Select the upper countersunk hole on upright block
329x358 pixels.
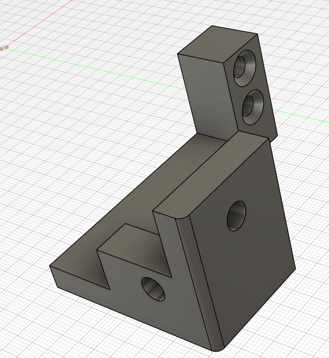[245, 68]
